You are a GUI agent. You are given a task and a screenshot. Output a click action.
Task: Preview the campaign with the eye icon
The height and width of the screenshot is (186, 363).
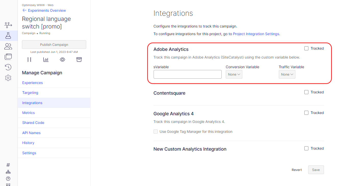(x=62, y=60)
